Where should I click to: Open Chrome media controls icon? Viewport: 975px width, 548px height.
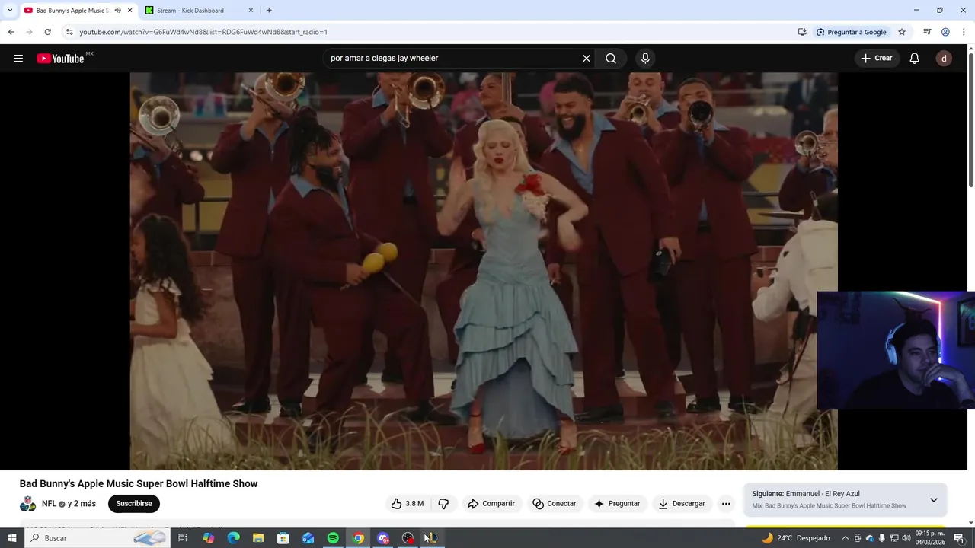click(927, 32)
